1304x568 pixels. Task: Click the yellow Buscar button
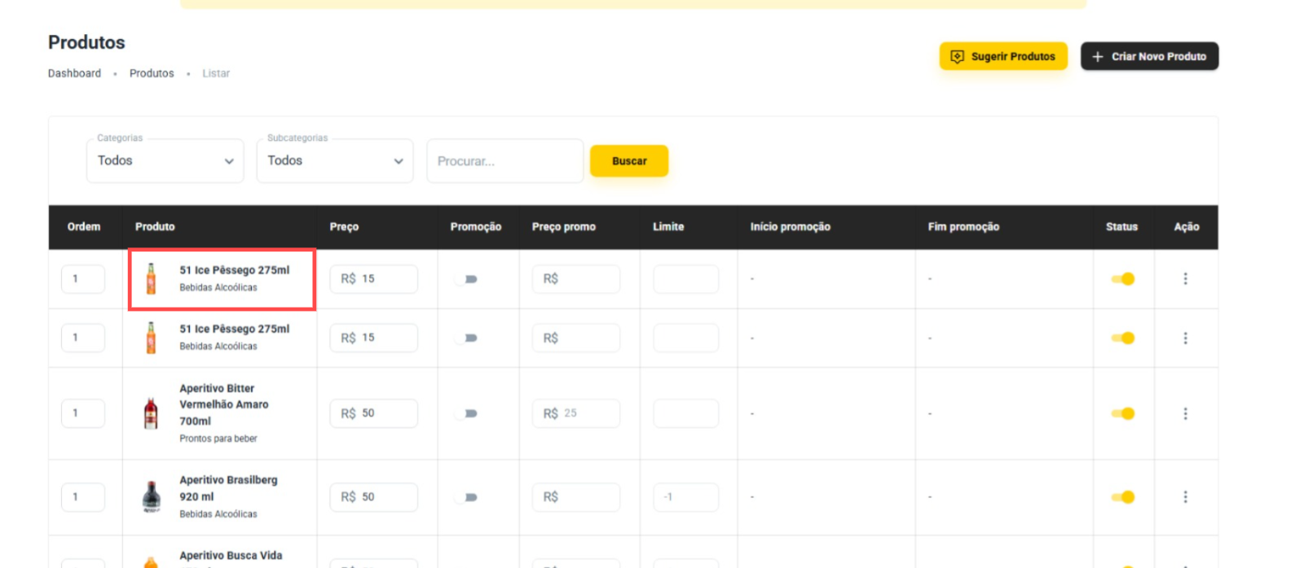tap(629, 161)
